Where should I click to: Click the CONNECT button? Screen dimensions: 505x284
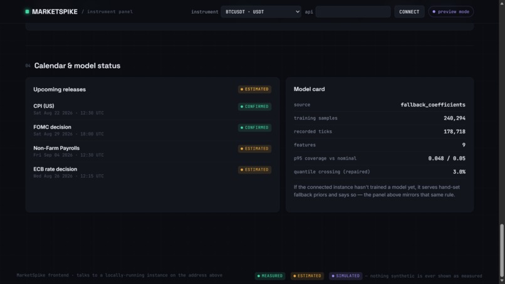[x=409, y=12]
